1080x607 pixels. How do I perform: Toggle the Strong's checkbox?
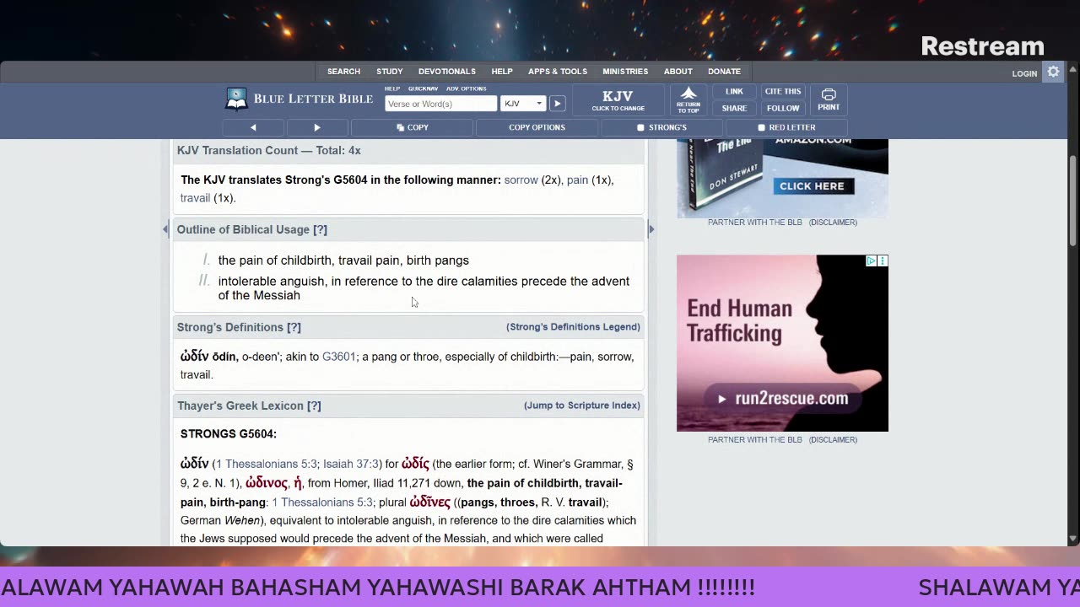pyautogui.click(x=640, y=128)
